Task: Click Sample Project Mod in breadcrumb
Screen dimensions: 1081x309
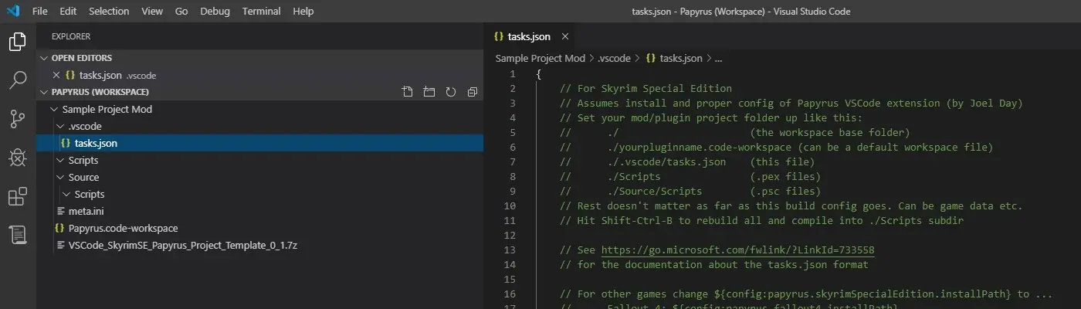Action: tap(540, 58)
